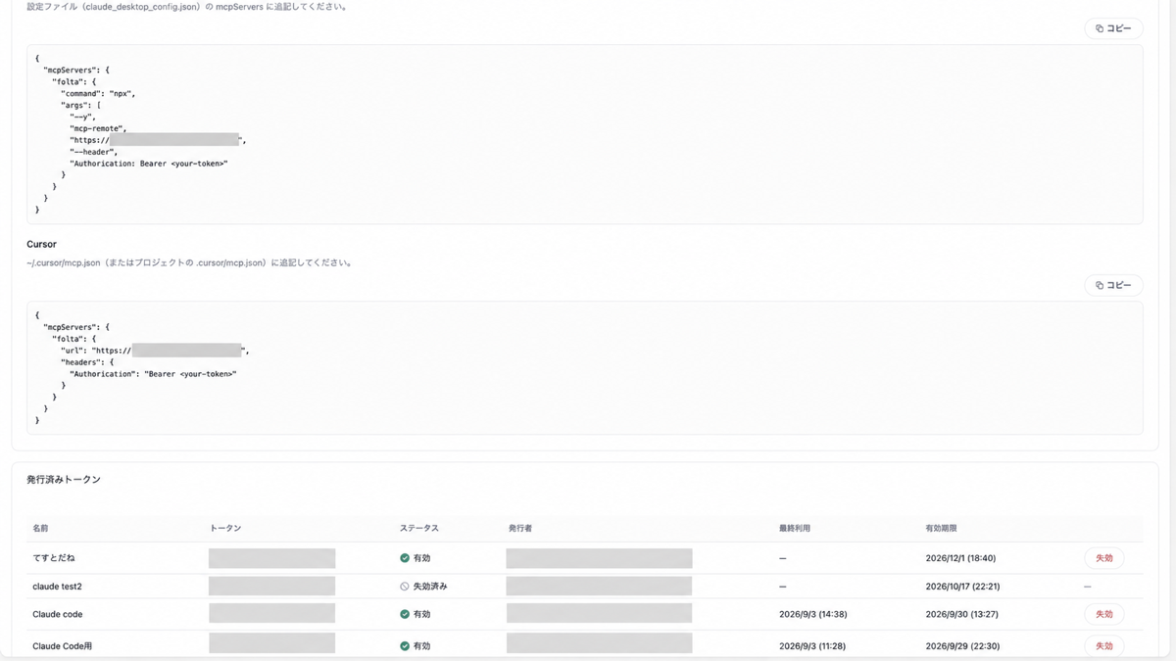Click the "args": [ line in code

click(x=80, y=105)
